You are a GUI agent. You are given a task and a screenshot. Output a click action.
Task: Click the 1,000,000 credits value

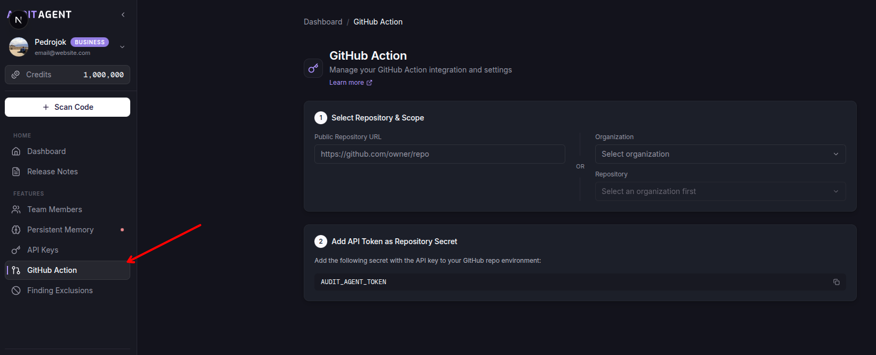point(104,75)
